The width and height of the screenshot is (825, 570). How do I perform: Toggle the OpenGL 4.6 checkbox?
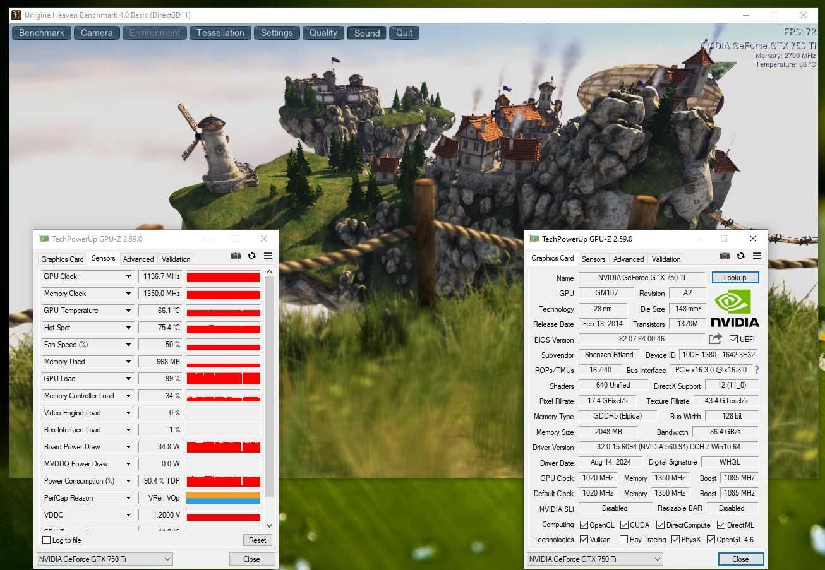[711, 540]
